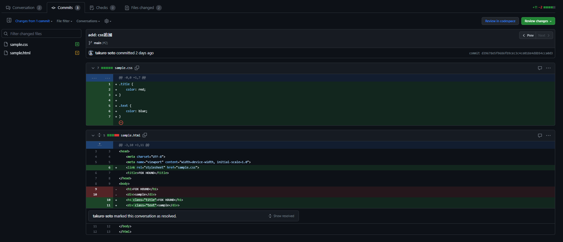Open Changes from 1 commit dropdown
The image size is (563, 242).
[x=34, y=21]
